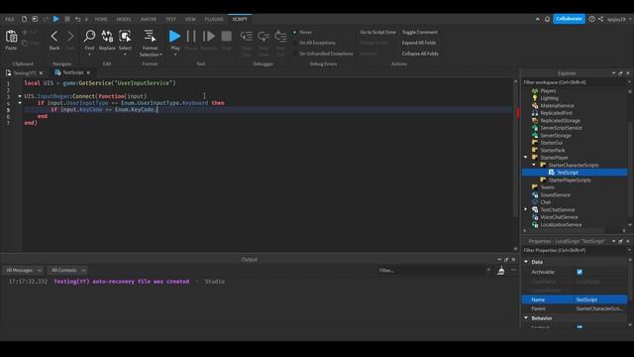Open the All Messages output dropdown

coord(23,270)
